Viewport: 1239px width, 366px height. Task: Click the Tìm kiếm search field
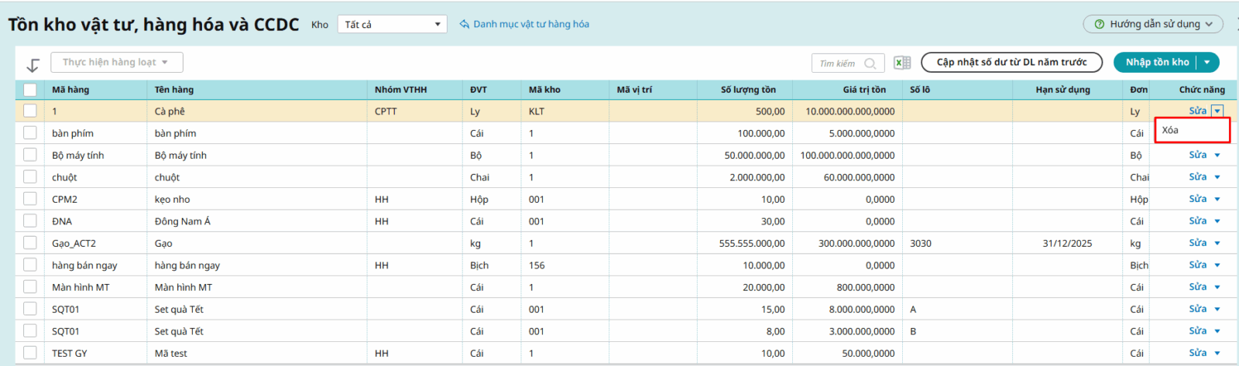click(838, 63)
